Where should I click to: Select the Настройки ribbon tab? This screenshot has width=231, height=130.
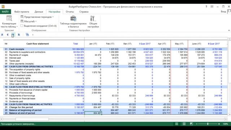pyautogui.click(x=55, y=12)
